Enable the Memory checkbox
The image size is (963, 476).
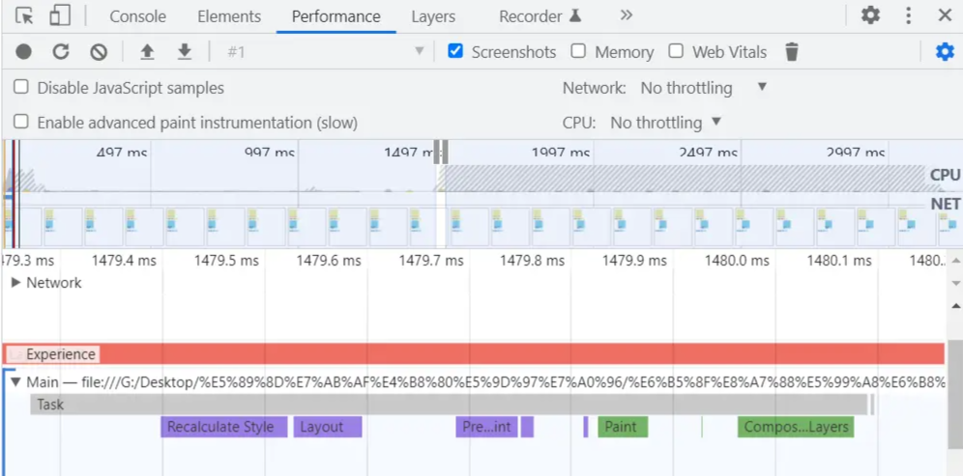(x=578, y=51)
